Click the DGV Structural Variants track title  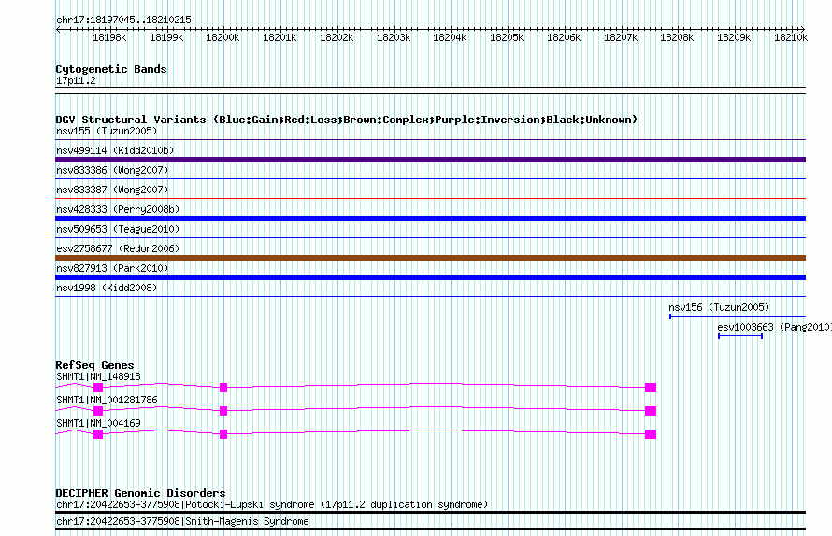click(x=346, y=120)
